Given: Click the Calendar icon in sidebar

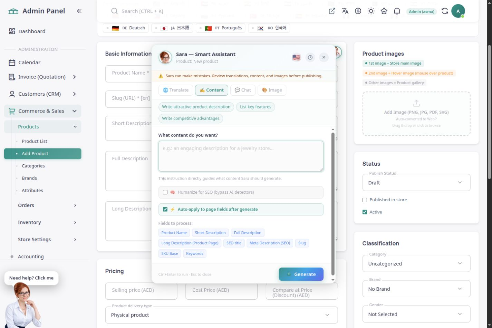Looking at the screenshot, I should click(12, 62).
